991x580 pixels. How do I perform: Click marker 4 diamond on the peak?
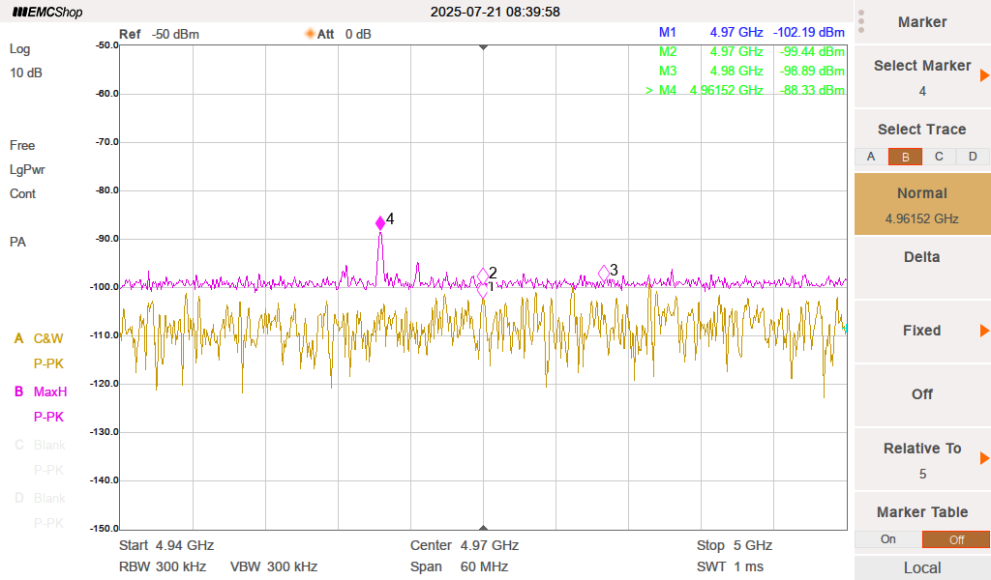[380, 223]
